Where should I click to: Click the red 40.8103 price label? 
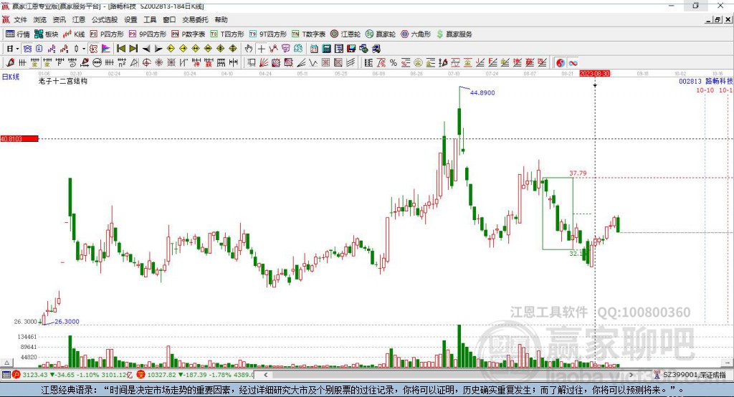pos(19,138)
